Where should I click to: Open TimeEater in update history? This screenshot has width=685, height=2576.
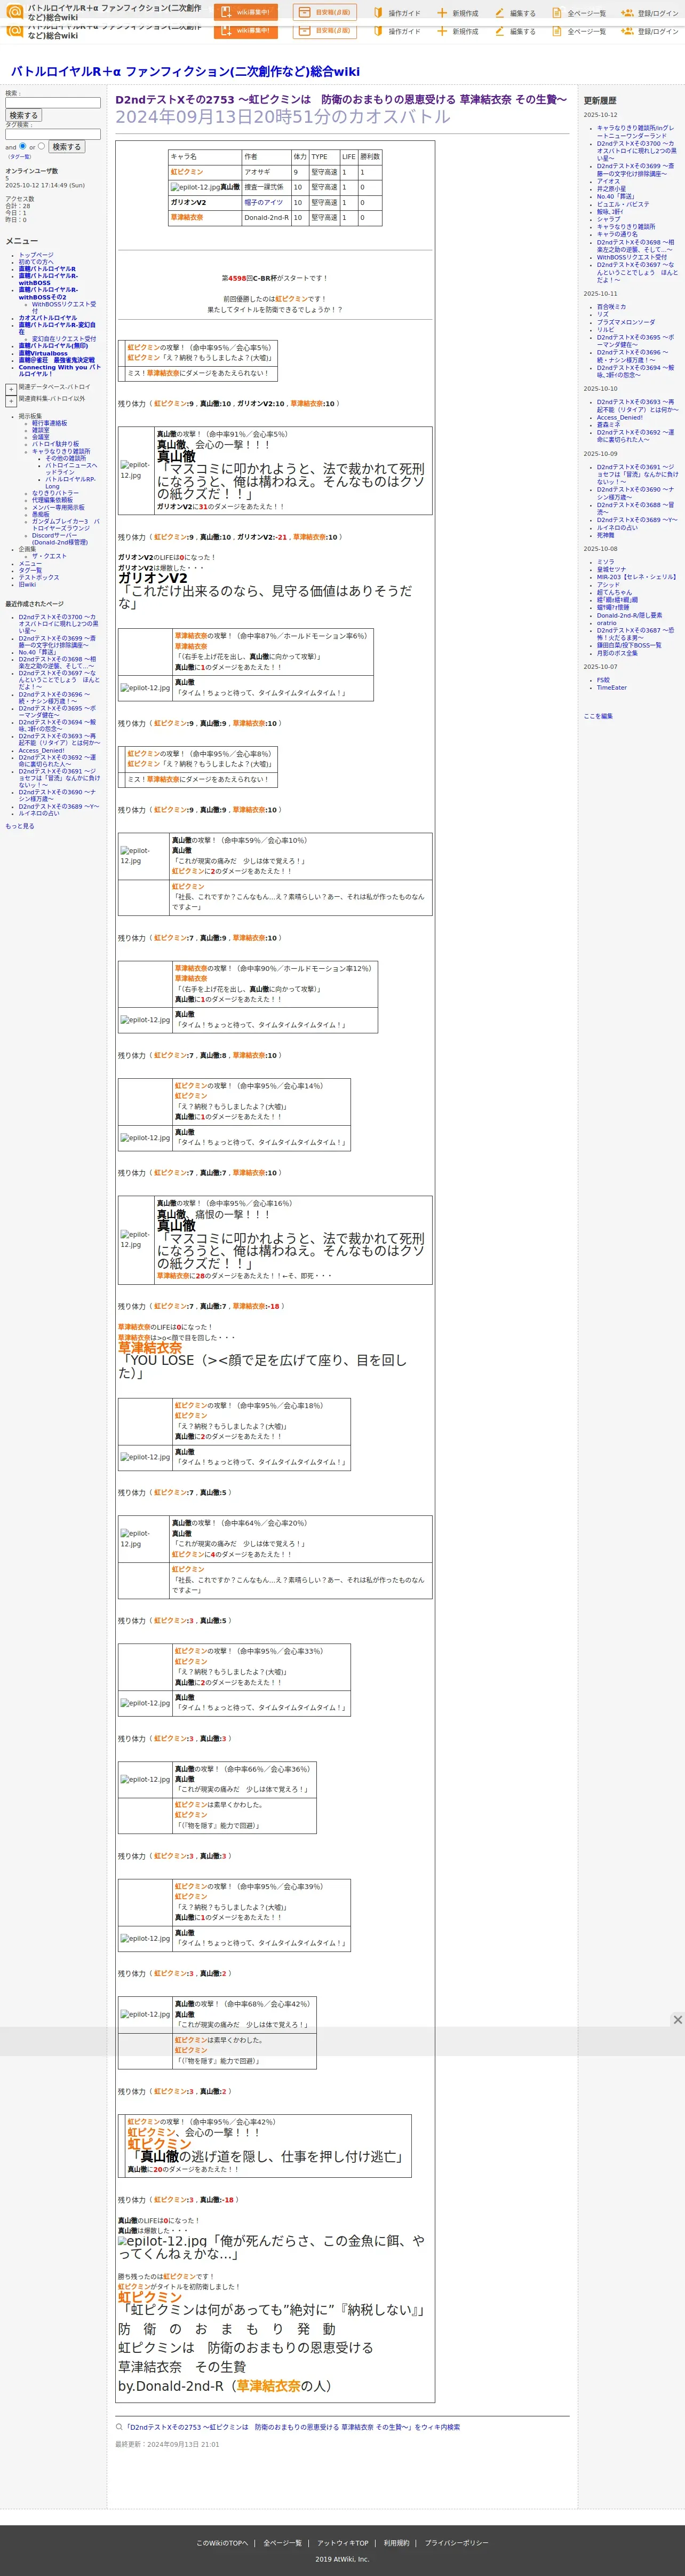(612, 688)
